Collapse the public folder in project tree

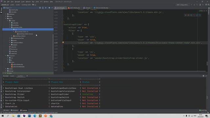point(6,18)
